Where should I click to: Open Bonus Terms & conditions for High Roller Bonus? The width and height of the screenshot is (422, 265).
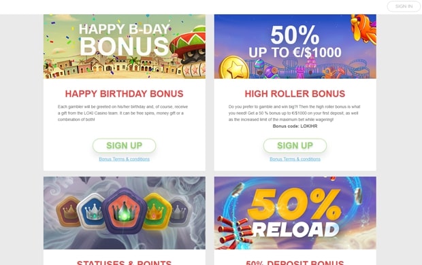tap(295, 159)
